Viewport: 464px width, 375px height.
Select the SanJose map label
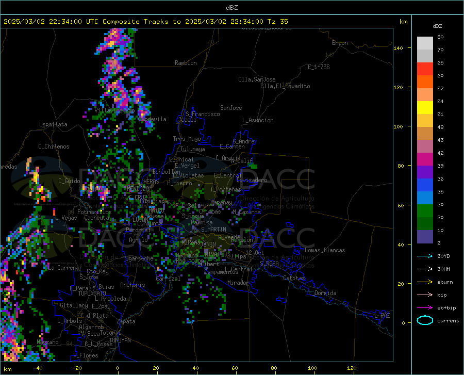pyautogui.click(x=231, y=108)
